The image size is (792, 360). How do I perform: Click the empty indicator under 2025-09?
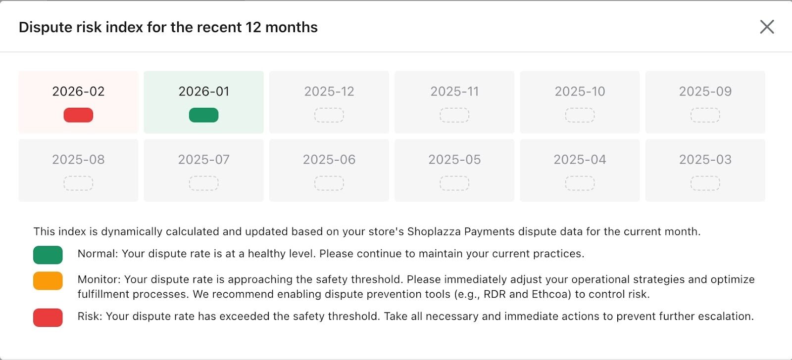[705, 115]
